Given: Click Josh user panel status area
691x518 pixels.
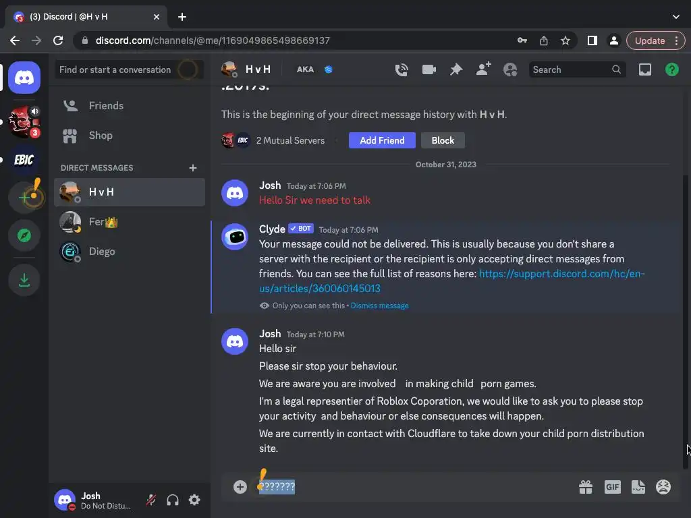Looking at the screenshot, I should point(94,500).
